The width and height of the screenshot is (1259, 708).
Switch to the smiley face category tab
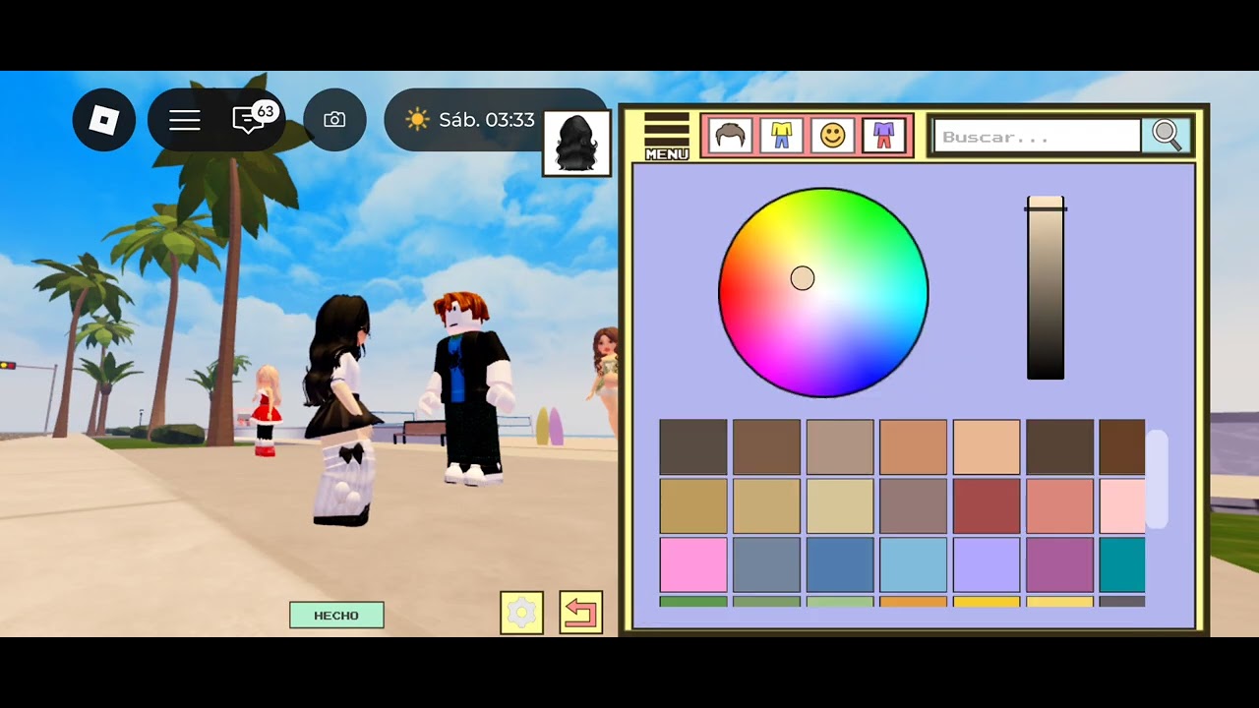[x=832, y=136]
